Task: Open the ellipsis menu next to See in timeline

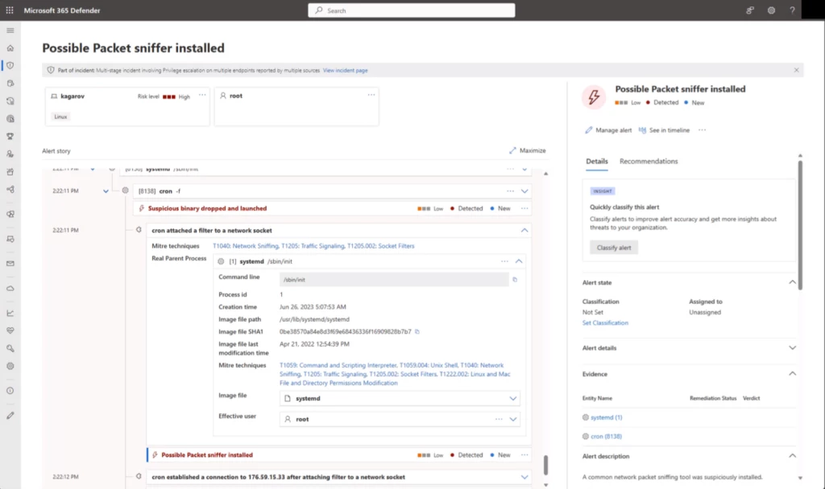Action: coord(701,129)
